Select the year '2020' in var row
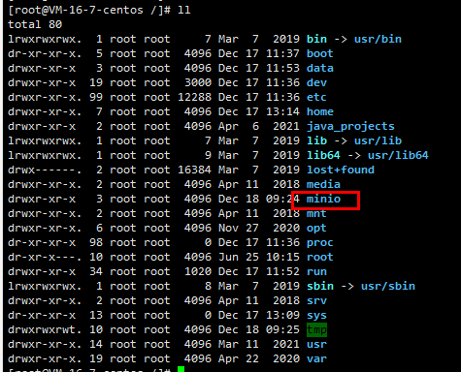Screen dimensions: 461x372 coord(286,358)
